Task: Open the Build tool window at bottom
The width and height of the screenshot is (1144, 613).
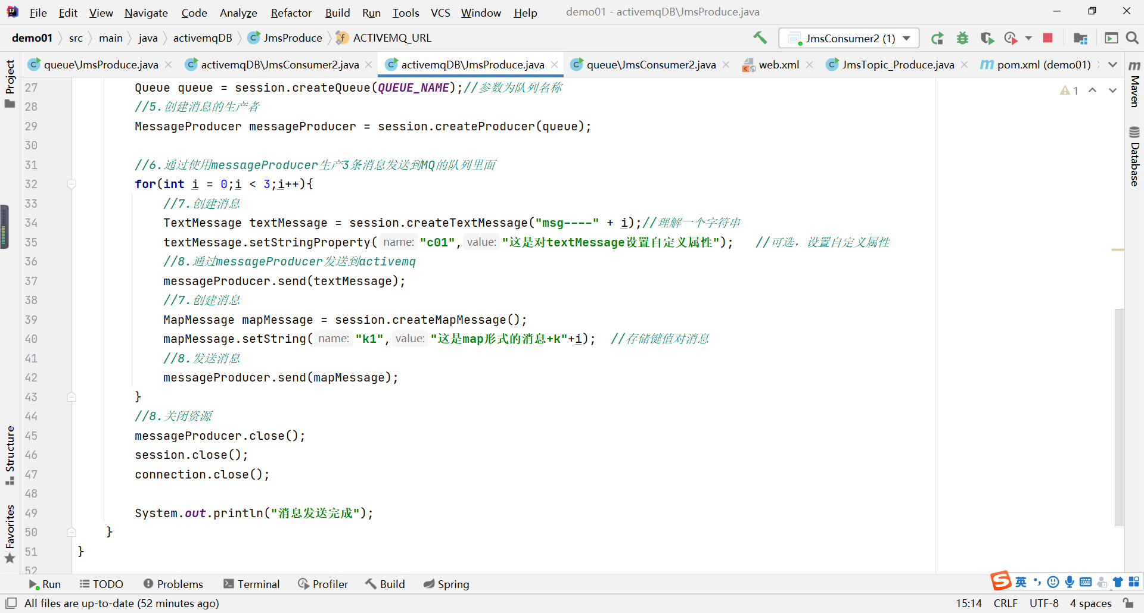Action: coord(385,584)
